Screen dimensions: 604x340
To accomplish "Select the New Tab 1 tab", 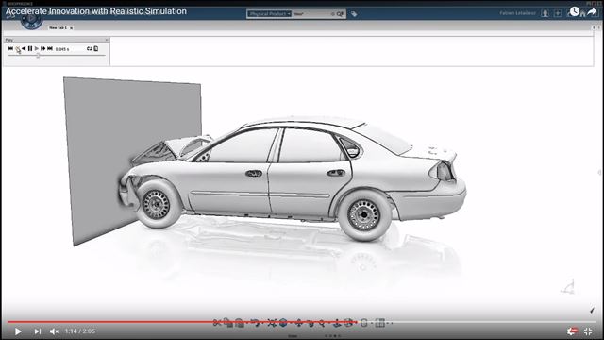I will 58,27.
